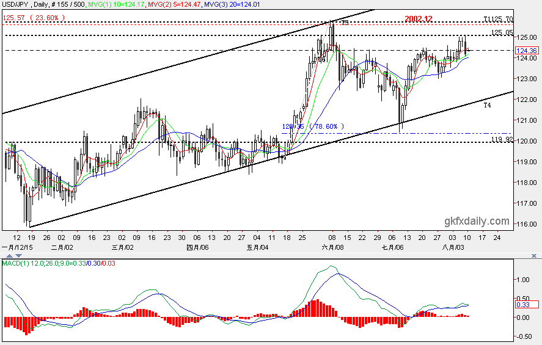The width and height of the screenshot is (542, 345).
Task: Select the 125.05 resistance level label
Action: (x=502, y=32)
